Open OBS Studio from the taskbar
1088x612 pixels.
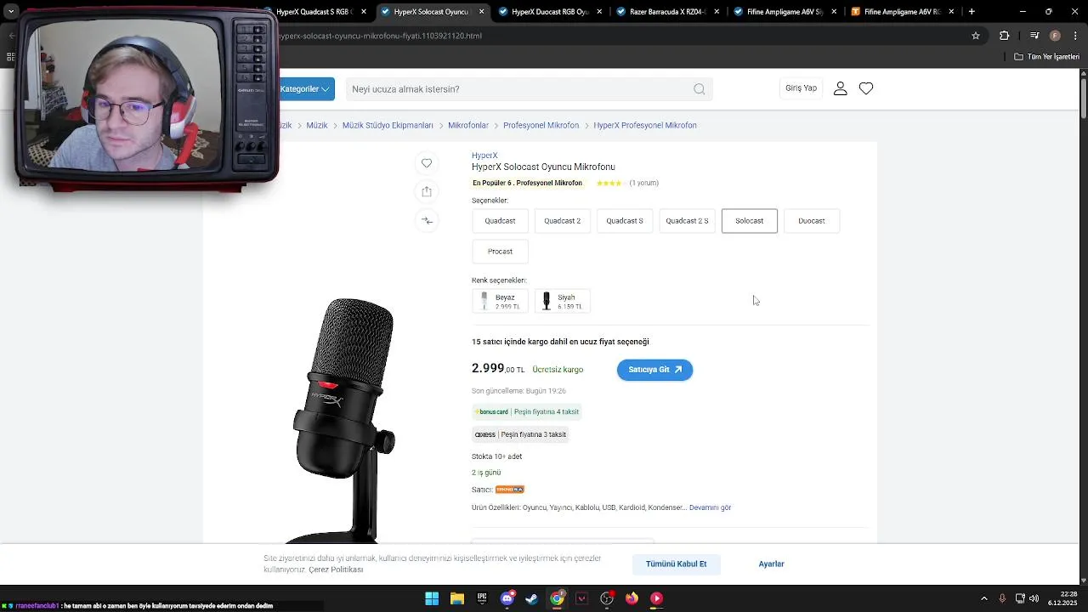tap(607, 598)
